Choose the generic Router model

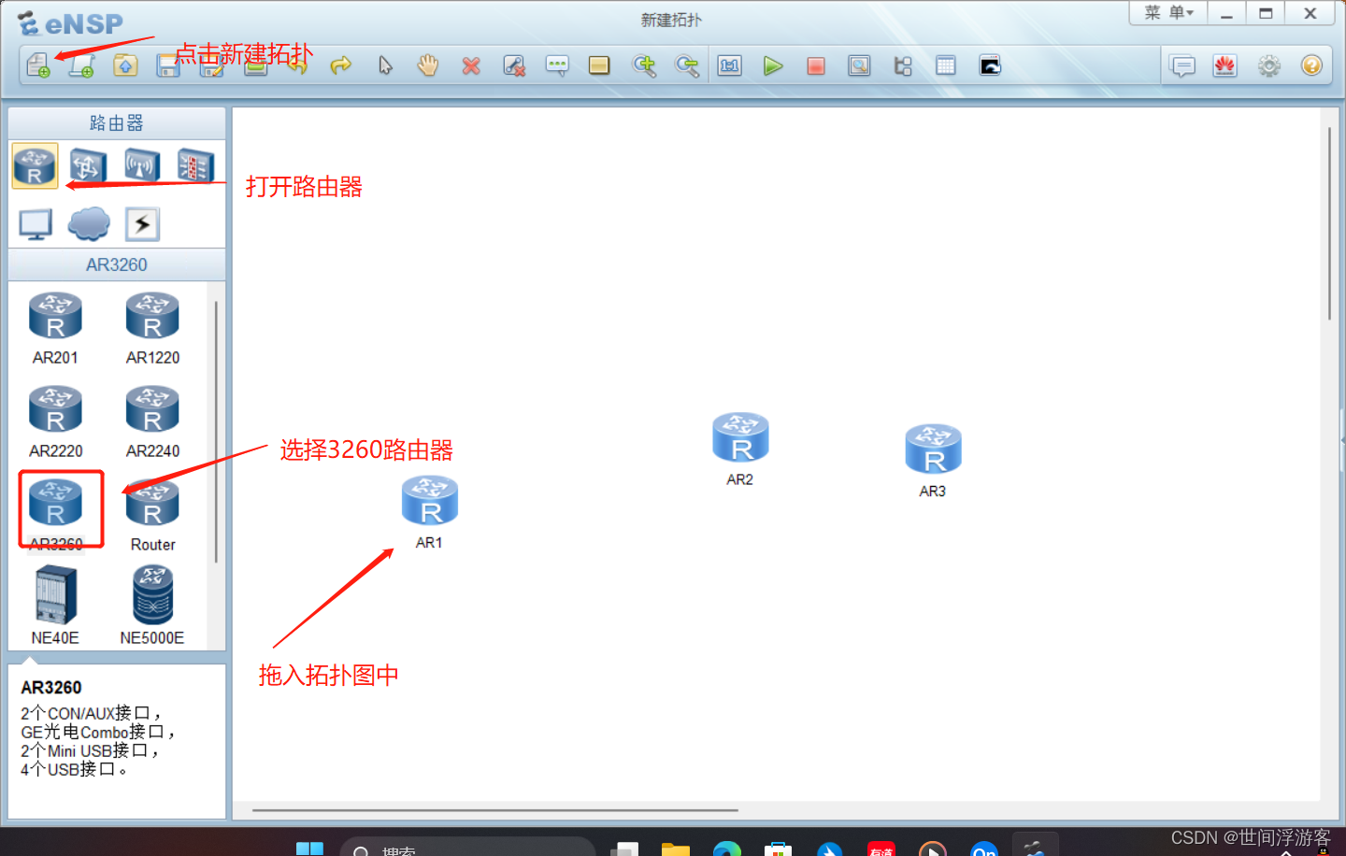152,516
